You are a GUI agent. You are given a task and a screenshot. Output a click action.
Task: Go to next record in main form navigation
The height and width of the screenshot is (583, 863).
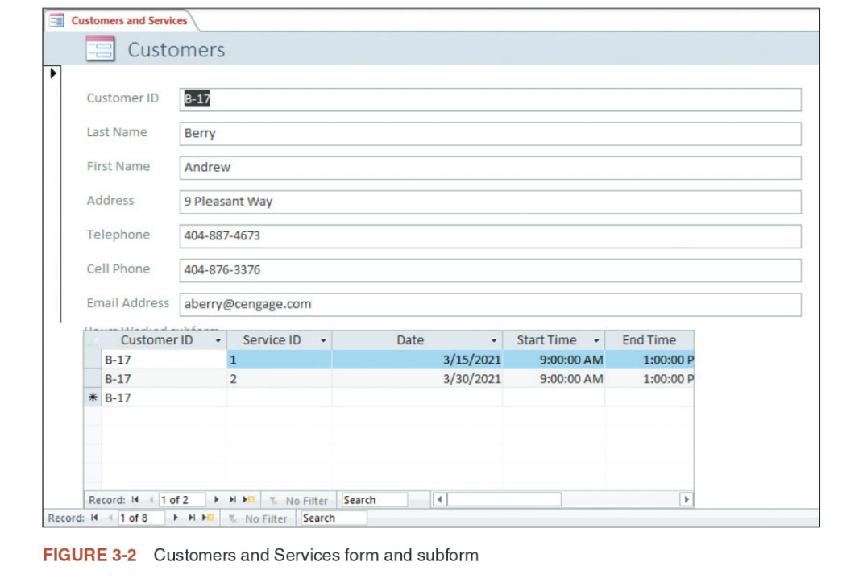176,518
